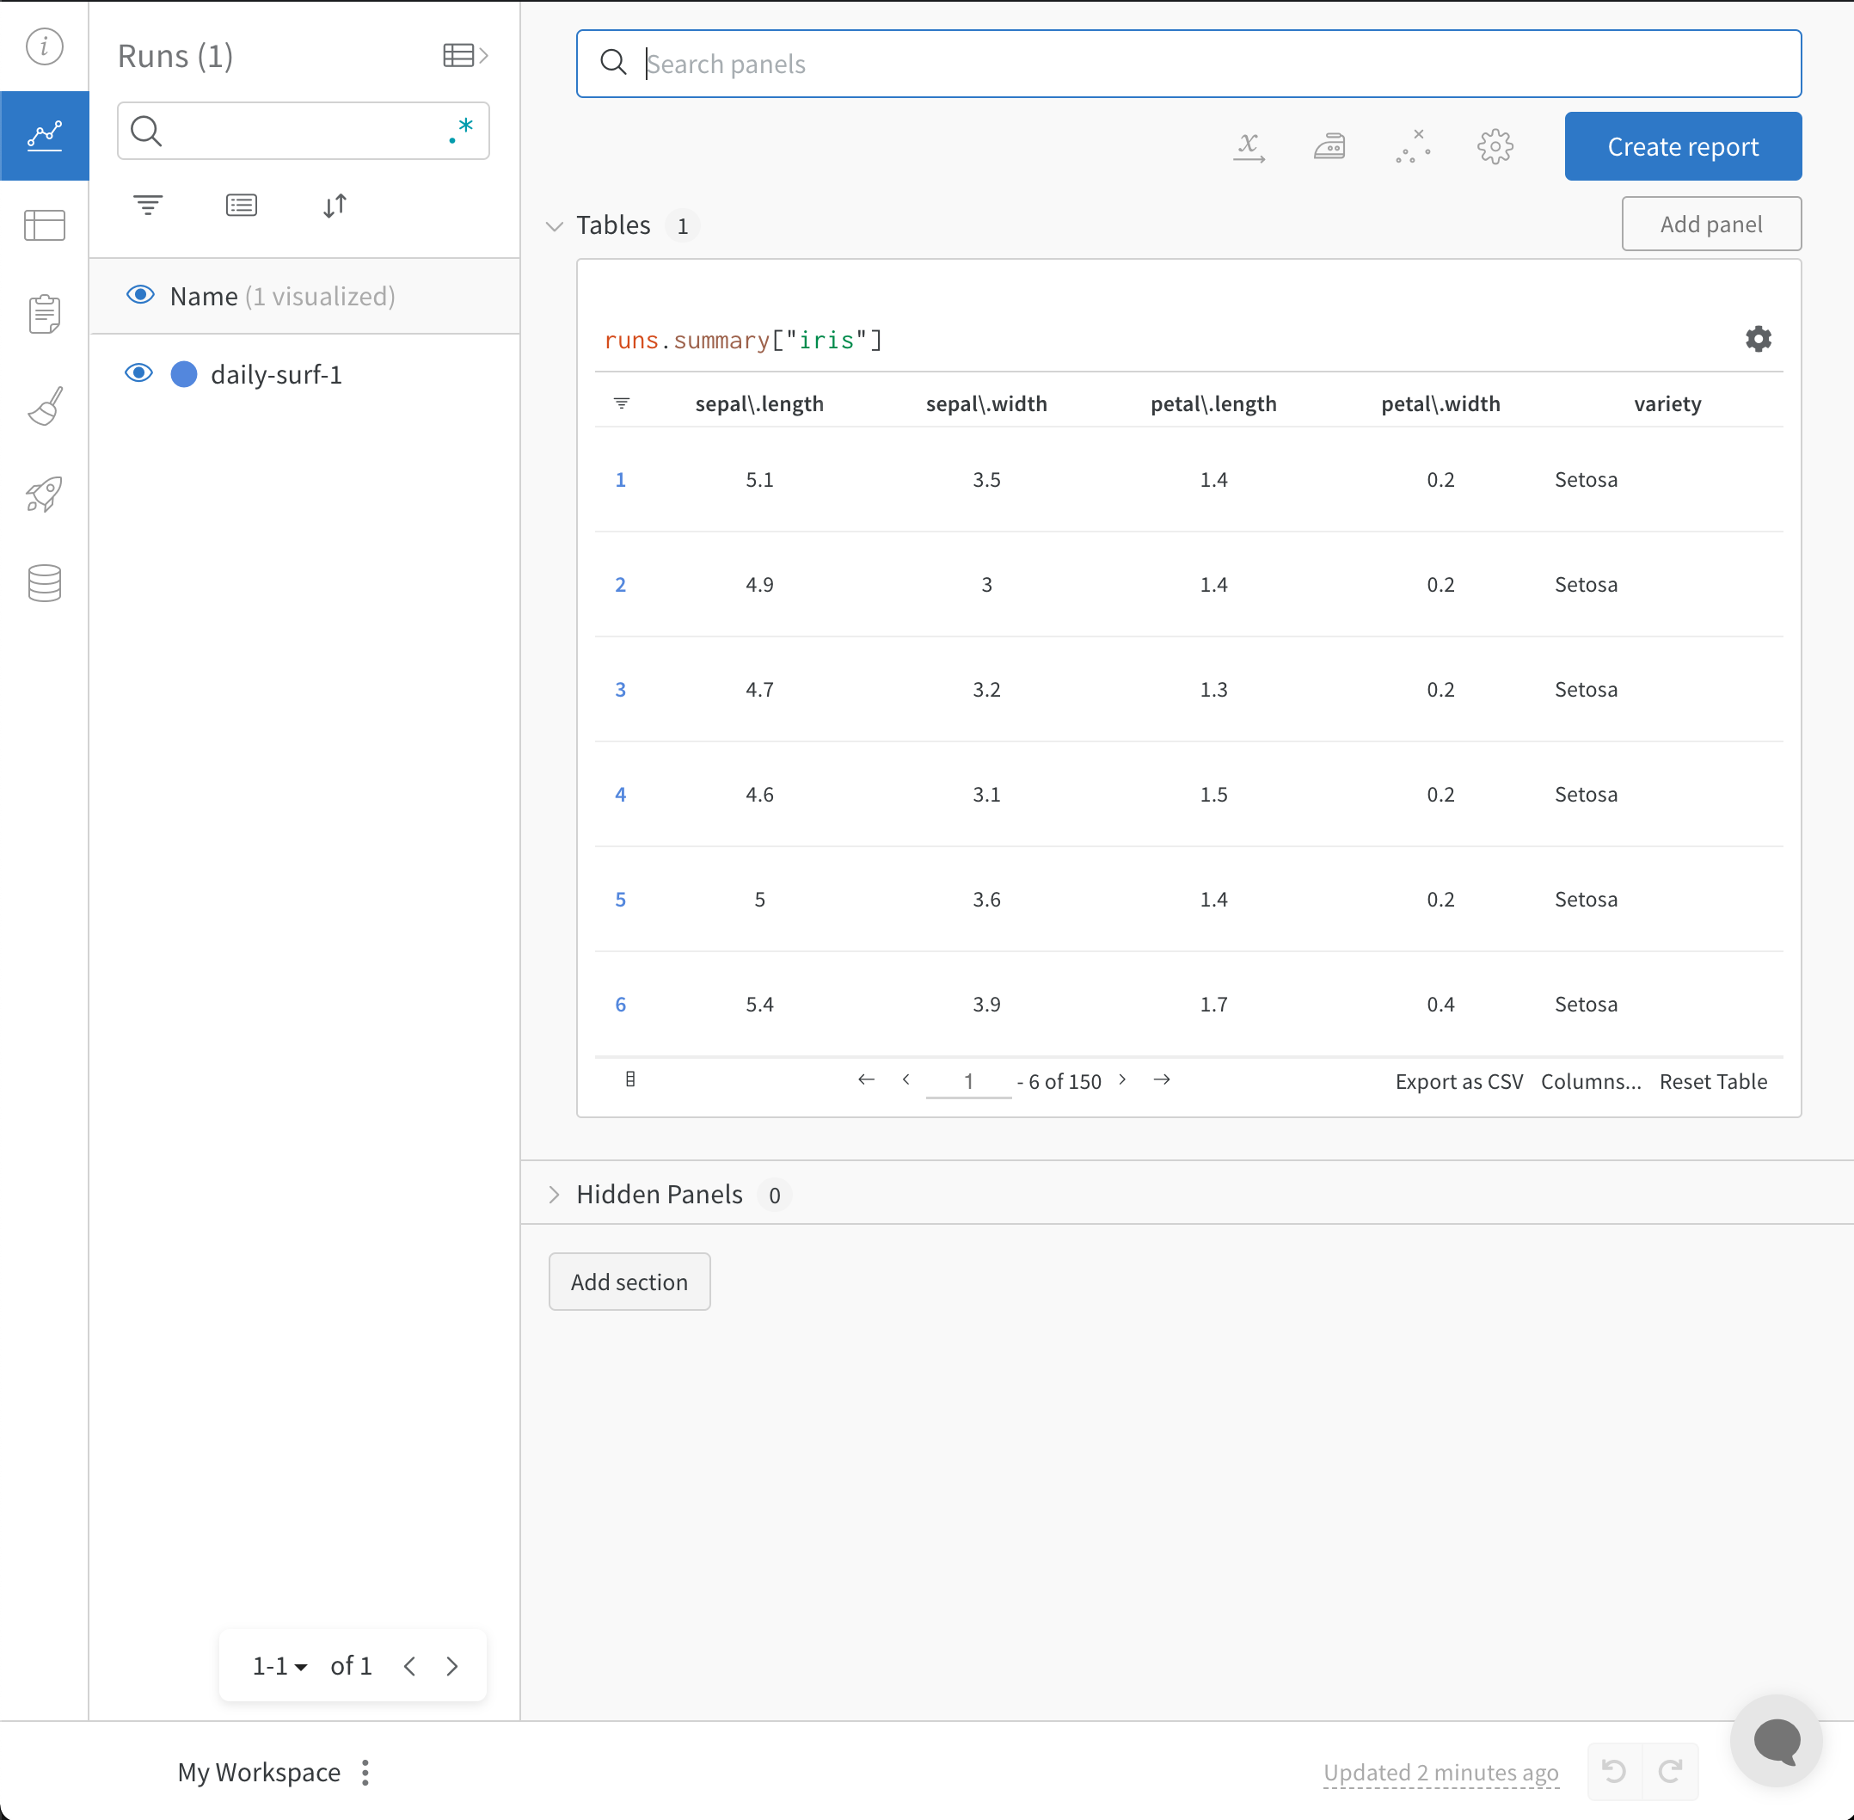Navigate to next page of table results
The width and height of the screenshot is (1854, 1820).
coord(1121,1080)
